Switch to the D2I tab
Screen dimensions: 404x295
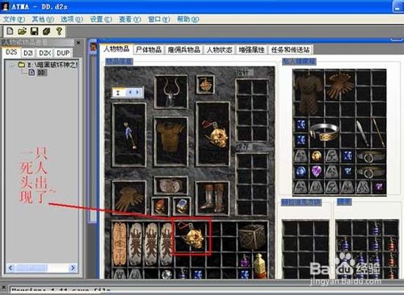click(28, 53)
